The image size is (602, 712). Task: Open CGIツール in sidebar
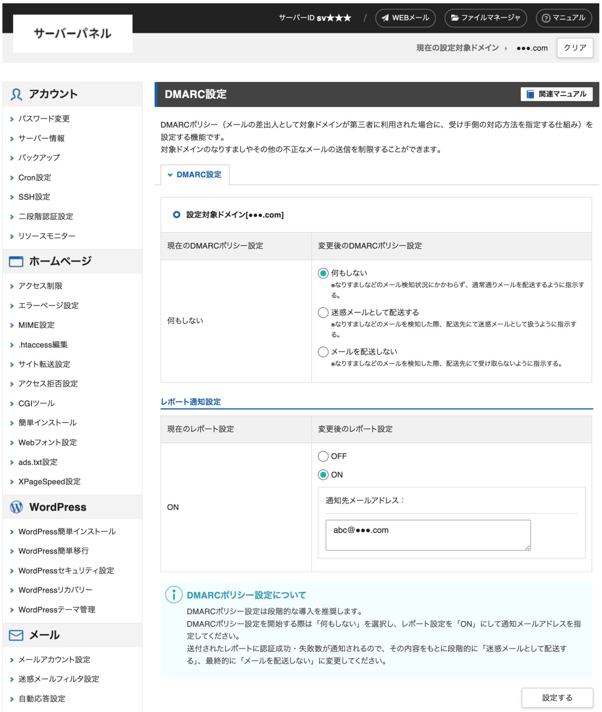pyautogui.click(x=37, y=404)
